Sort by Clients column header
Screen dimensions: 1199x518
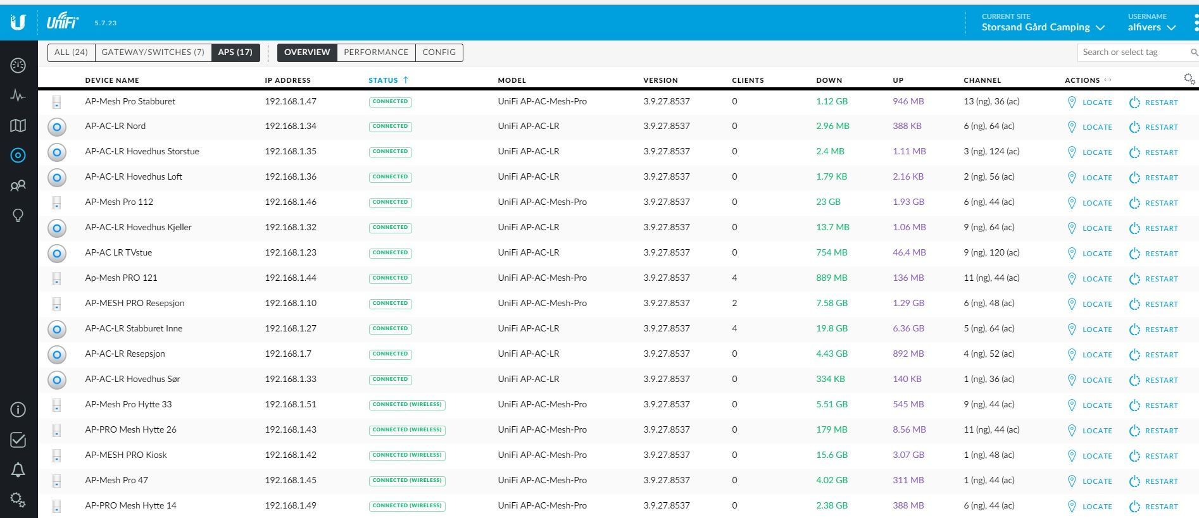click(x=748, y=80)
